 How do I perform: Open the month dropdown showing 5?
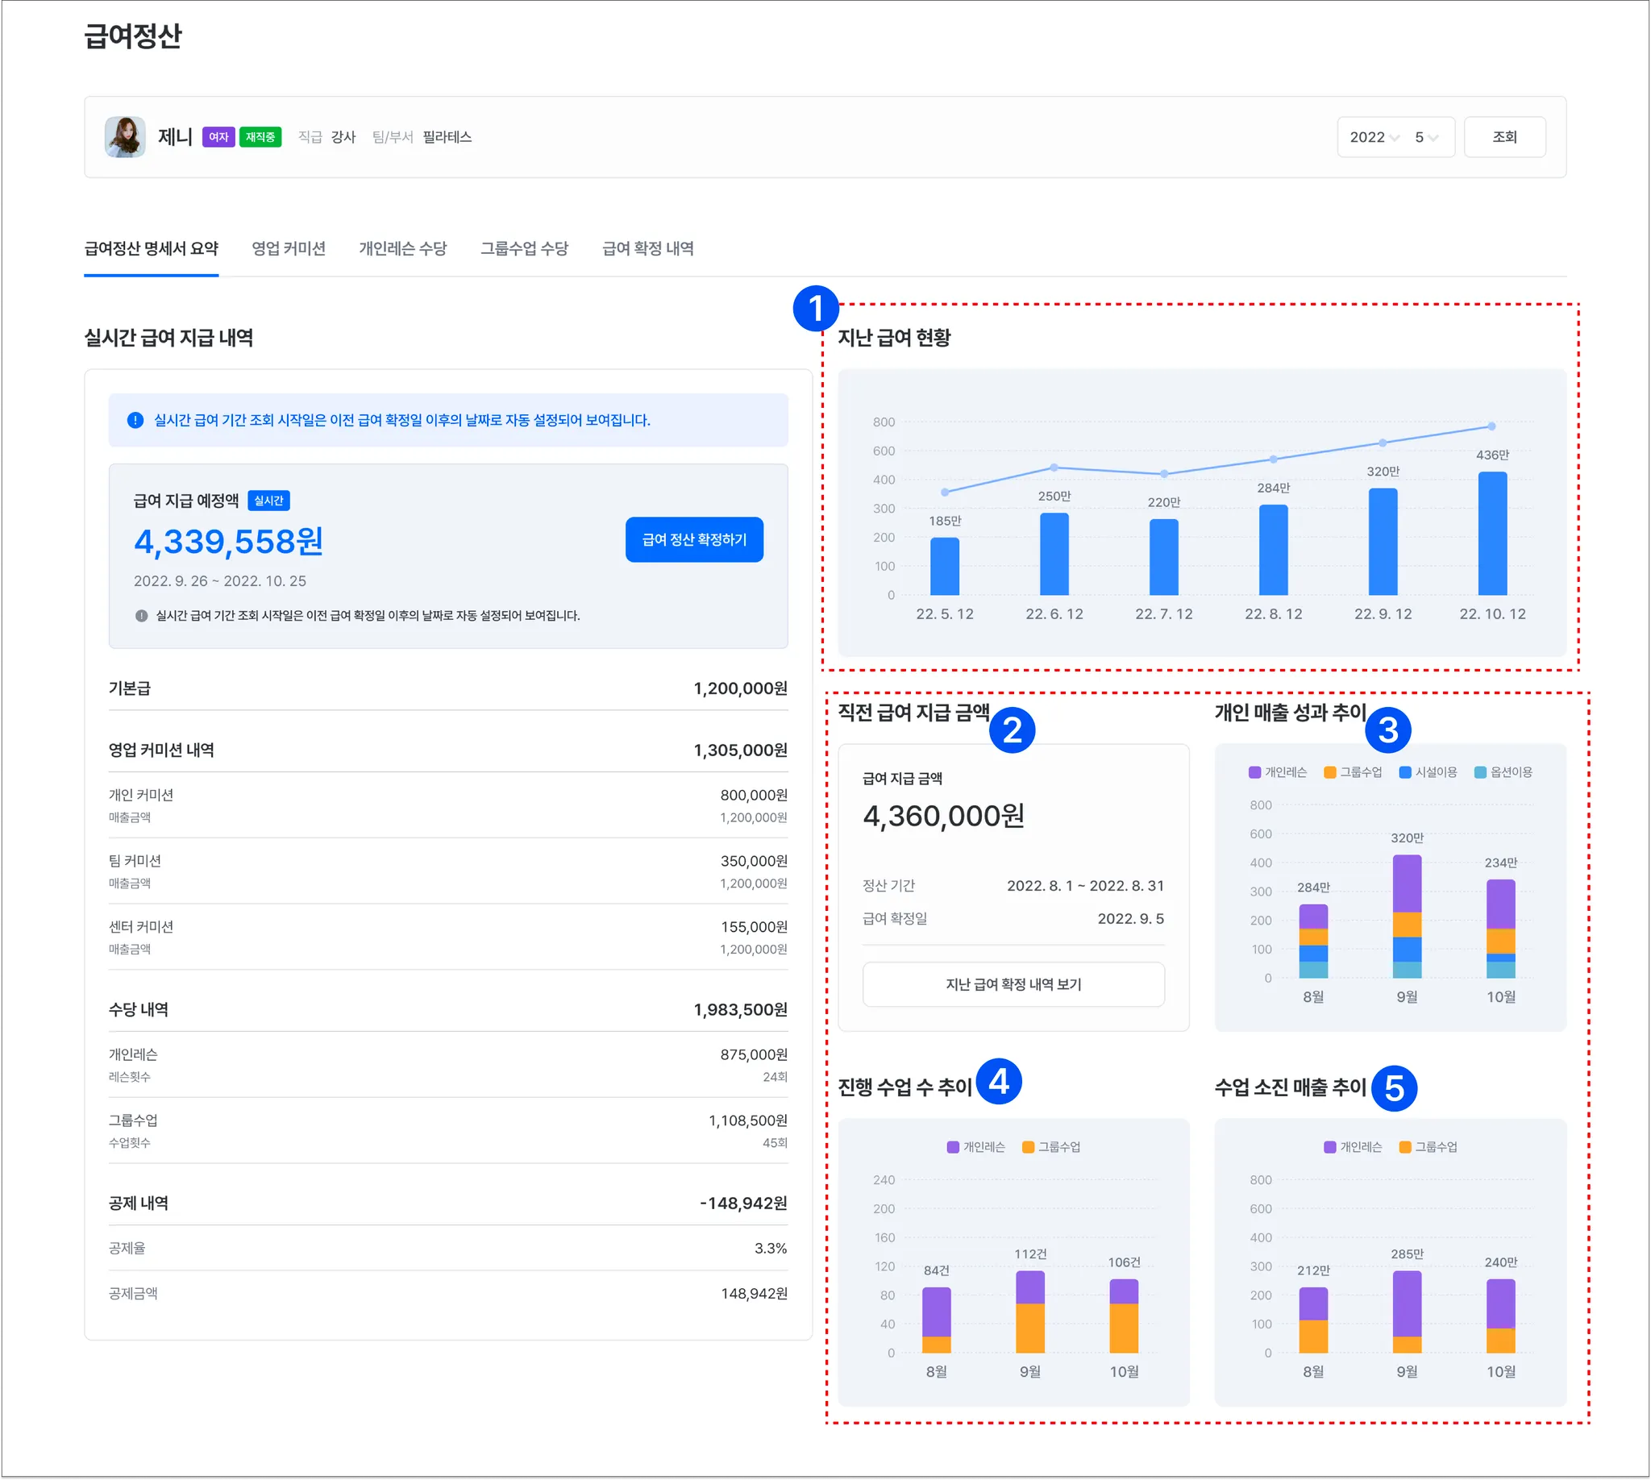pyautogui.click(x=1427, y=137)
